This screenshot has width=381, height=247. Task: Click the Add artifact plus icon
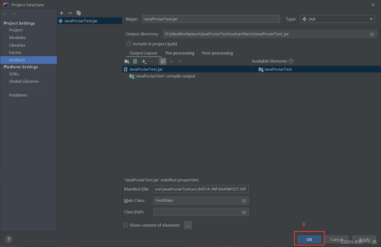pyautogui.click(x=62, y=13)
